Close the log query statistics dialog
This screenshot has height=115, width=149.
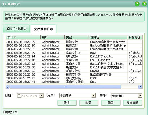pyautogui.click(x=144, y=4)
